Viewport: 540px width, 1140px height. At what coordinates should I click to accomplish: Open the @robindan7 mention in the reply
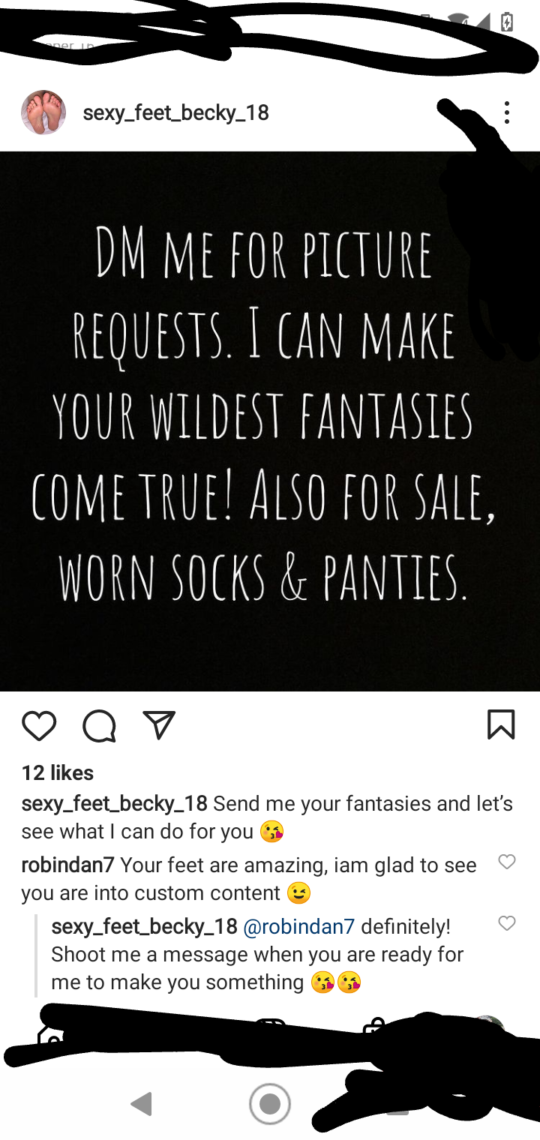pyautogui.click(x=299, y=927)
